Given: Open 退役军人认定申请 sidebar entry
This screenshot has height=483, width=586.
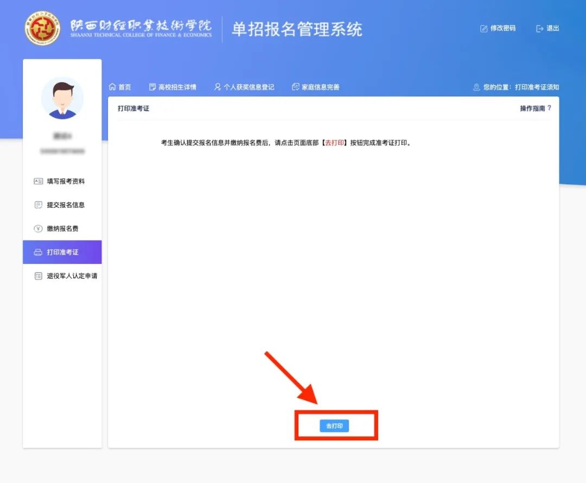Looking at the screenshot, I should (x=72, y=276).
